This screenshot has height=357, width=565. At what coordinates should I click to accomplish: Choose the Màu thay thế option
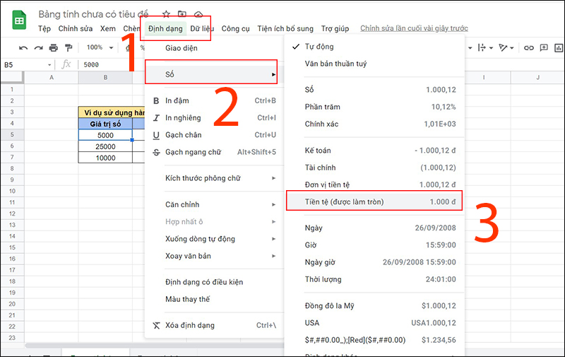point(215,299)
